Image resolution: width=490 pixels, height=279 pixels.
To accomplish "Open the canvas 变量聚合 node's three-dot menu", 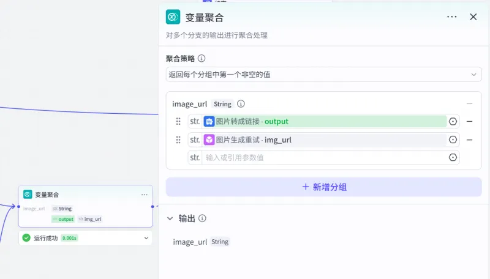I will click(144, 195).
